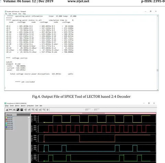Click the 'volts' row in Notepad output
The image size is (165, 163).
click(x=16, y=66)
